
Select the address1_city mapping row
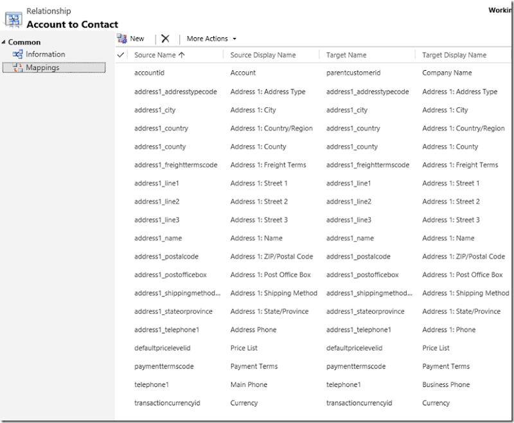(x=155, y=110)
